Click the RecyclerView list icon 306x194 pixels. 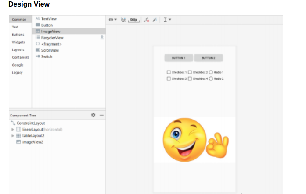click(38, 37)
